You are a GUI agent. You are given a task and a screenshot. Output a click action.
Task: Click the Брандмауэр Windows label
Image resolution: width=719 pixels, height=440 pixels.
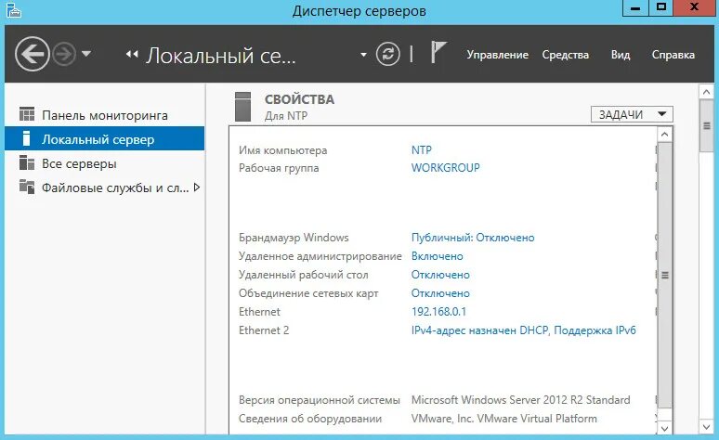[x=294, y=238]
